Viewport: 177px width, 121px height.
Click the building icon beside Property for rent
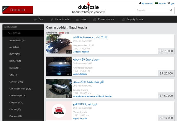click(95, 20)
